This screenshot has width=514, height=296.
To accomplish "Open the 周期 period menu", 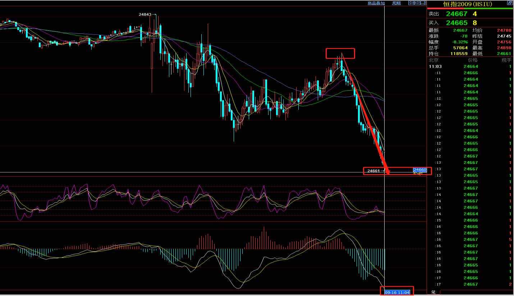I will [396, 3].
